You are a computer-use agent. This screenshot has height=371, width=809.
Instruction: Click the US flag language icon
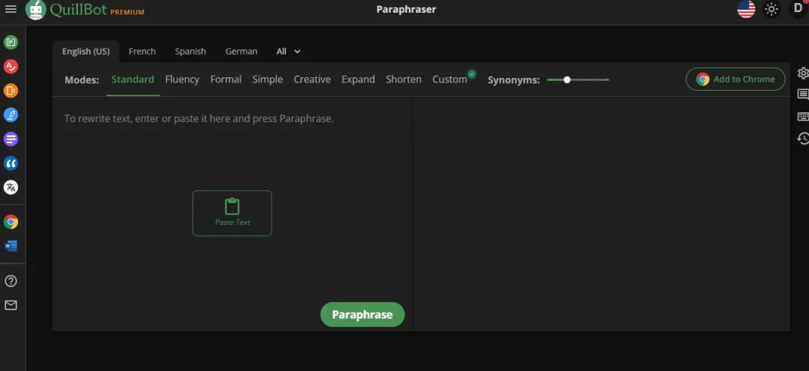point(746,9)
